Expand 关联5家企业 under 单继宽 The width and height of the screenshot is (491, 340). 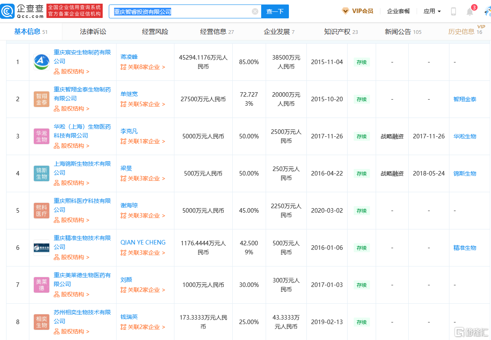(143, 104)
